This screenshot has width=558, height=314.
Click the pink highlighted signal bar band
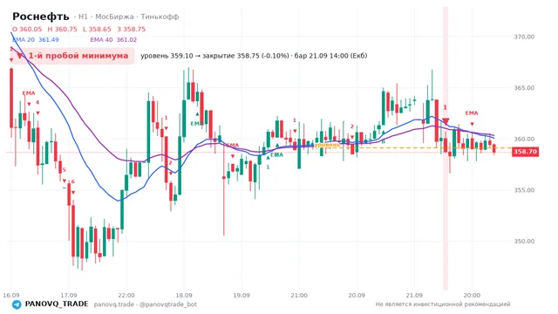pos(446,148)
